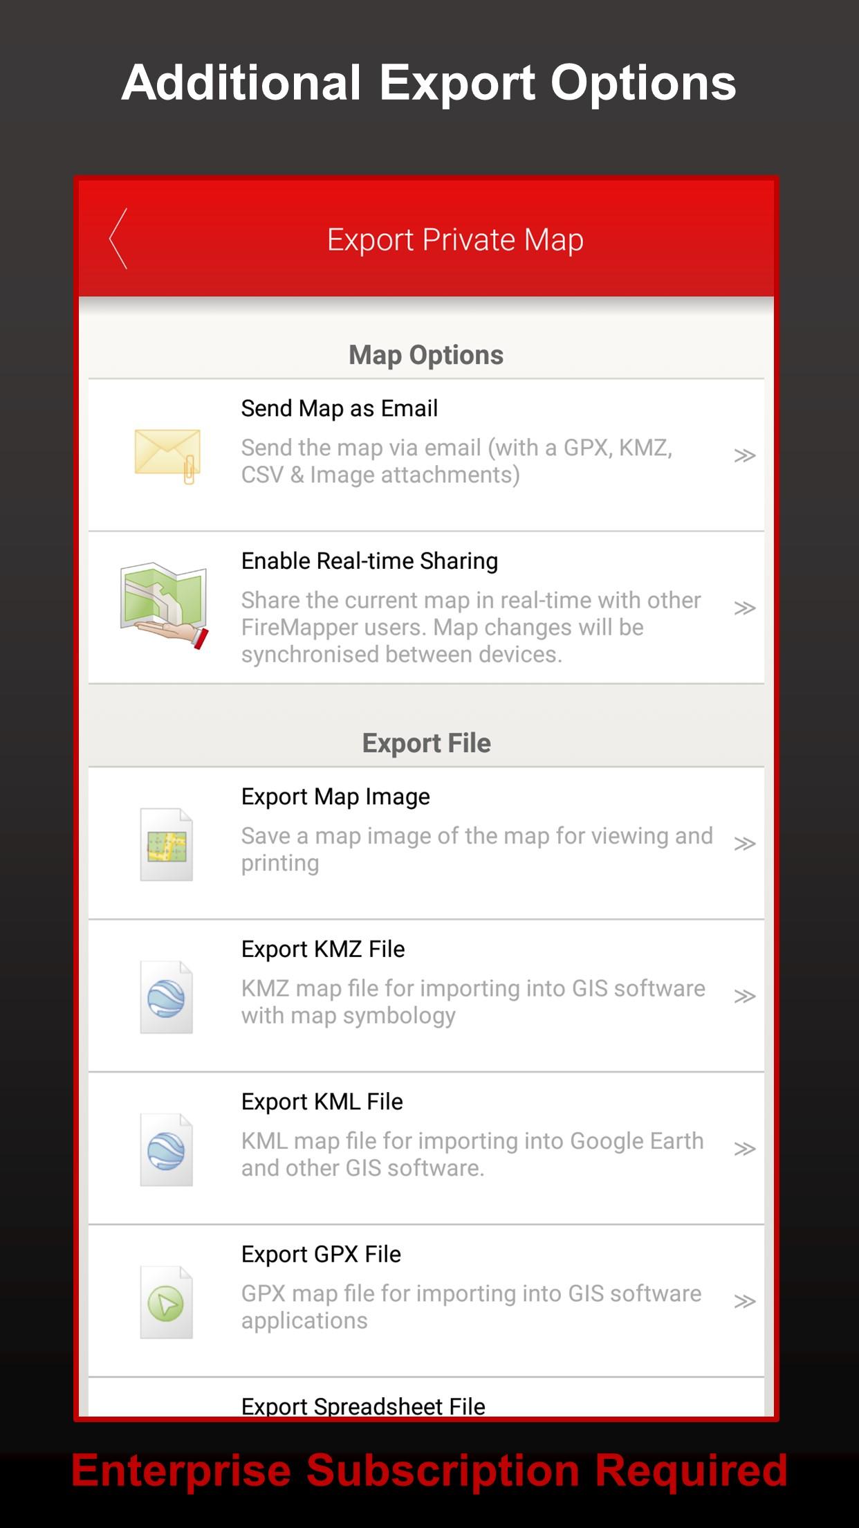The width and height of the screenshot is (859, 1528).
Task: Click the KML file globe icon
Action: click(x=166, y=1149)
